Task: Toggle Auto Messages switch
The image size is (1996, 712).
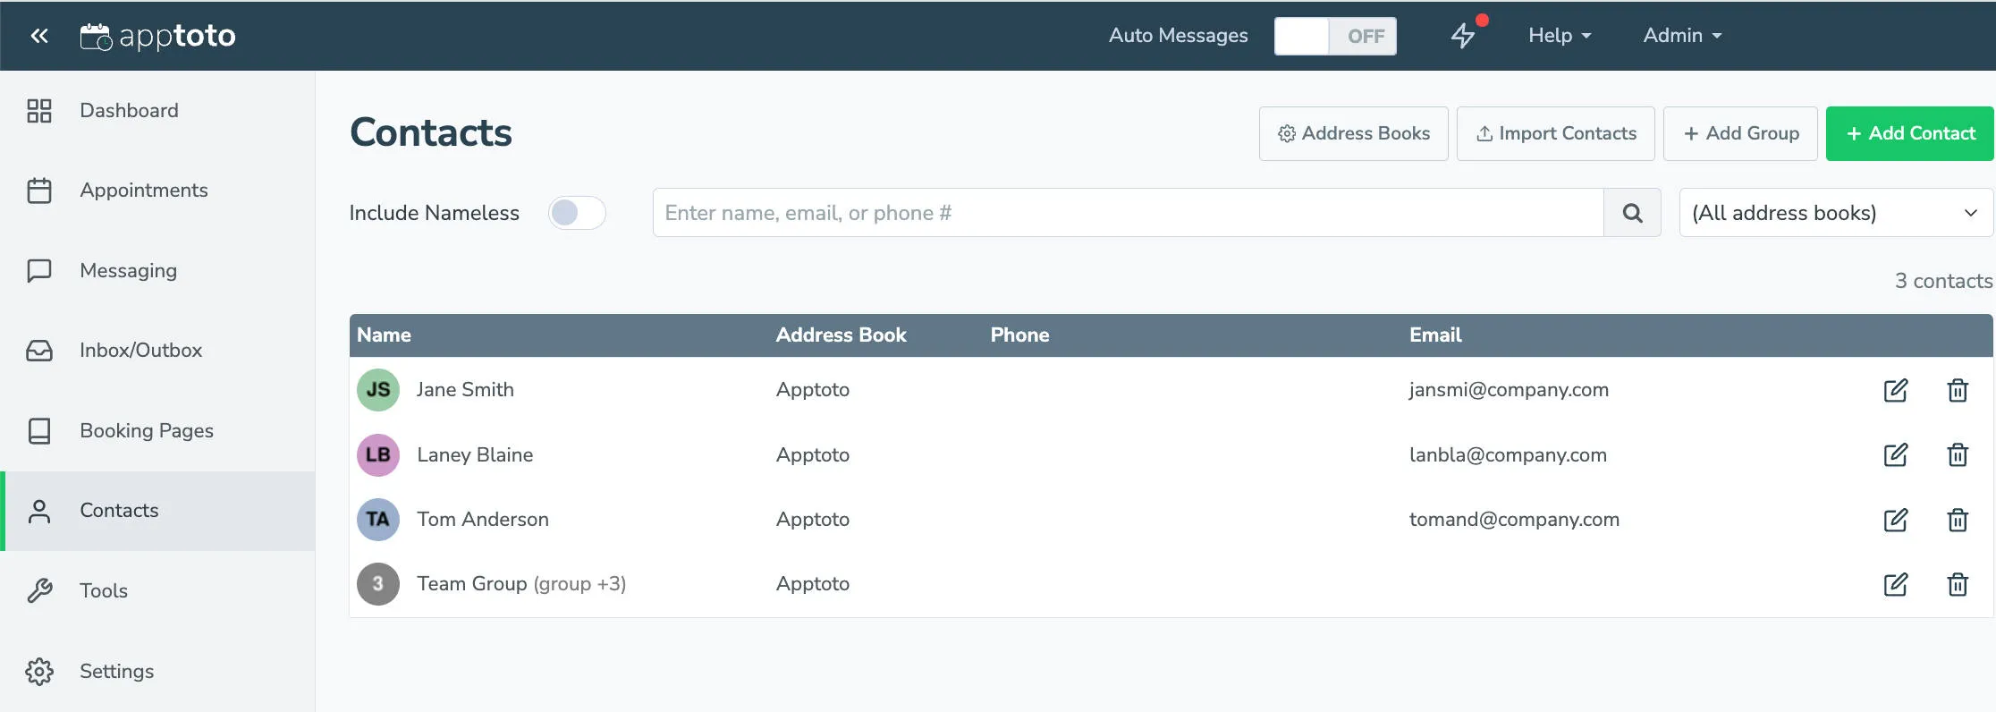Action: (x=1335, y=36)
